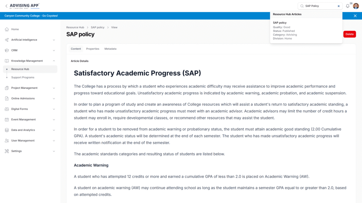Clear the search field text
362x203 pixels.
coord(338,6)
